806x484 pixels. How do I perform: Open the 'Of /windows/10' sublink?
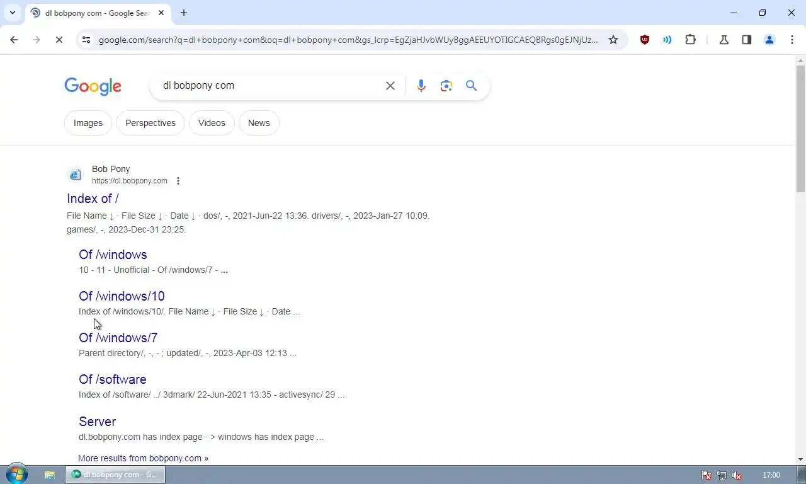pos(122,296)
